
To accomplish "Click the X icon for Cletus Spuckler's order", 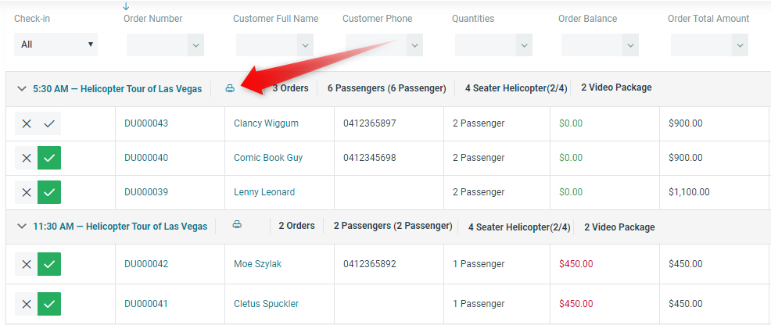I will click(x=27, y=304).
